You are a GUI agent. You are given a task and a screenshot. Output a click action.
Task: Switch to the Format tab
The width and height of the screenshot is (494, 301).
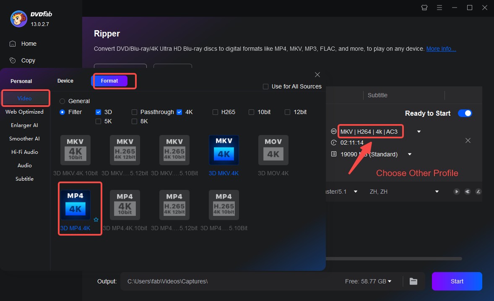point(109,81)
